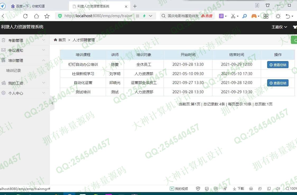Click the translate icon in browser toolbar
This screenshot has width=297, height=195.
[221, 16]
